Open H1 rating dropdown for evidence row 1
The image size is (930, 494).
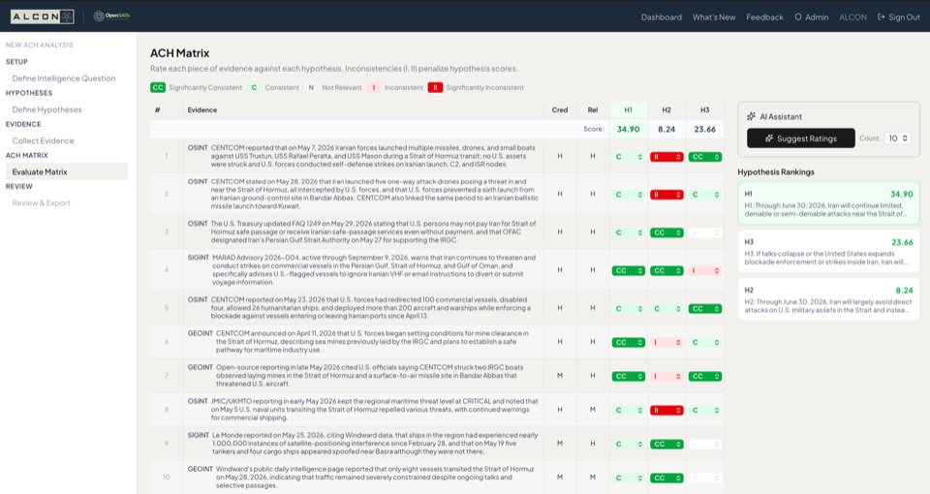tap(628, 157)
